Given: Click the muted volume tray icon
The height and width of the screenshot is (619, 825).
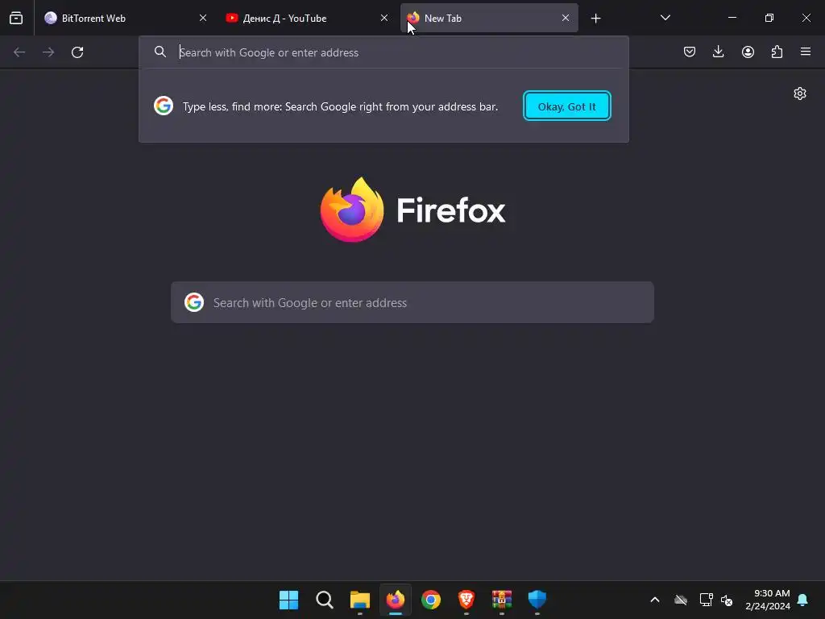Looking at the screenshot, I should tap(727, 600).
